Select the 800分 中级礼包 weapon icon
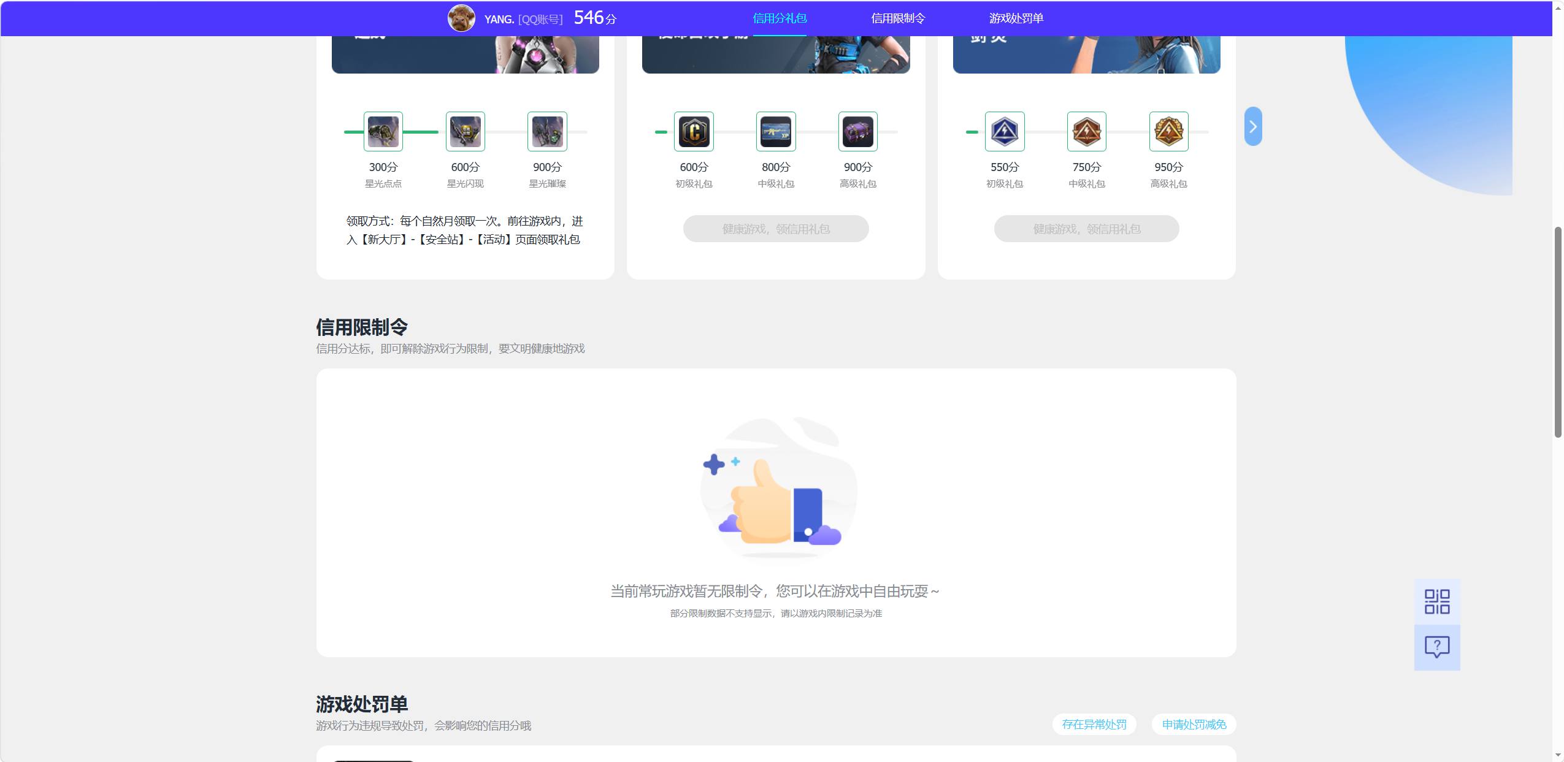This screenshot has width=1564, height=762. (776, 131)
